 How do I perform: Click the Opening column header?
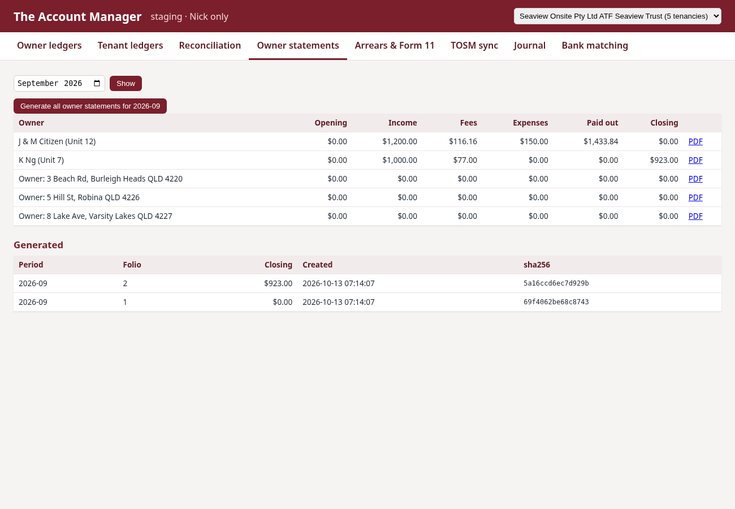point(331,123)
